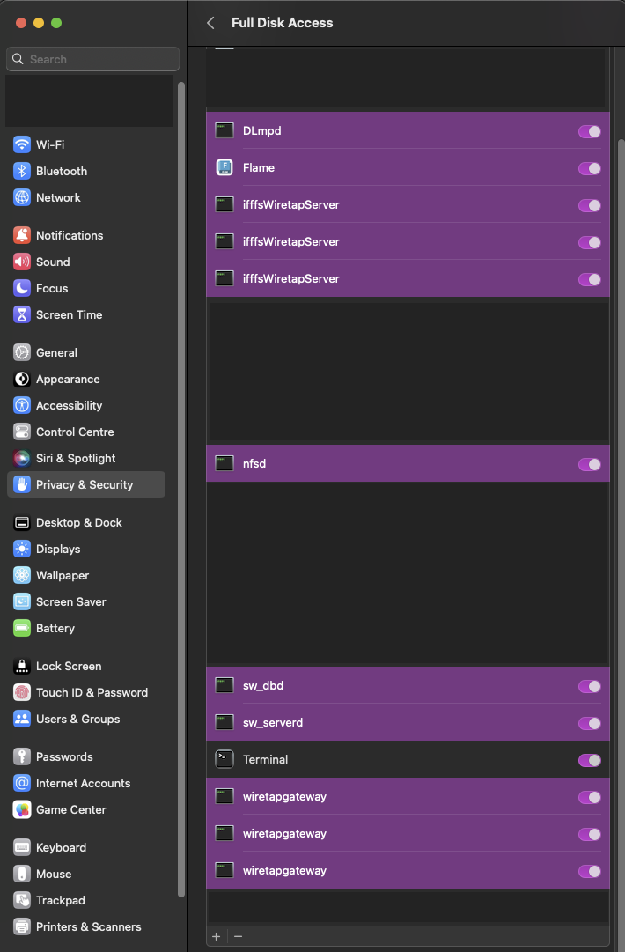Viewport: 625px width, 952px height.
Task: Select the Appearance icon
Action: coord(21,379)
